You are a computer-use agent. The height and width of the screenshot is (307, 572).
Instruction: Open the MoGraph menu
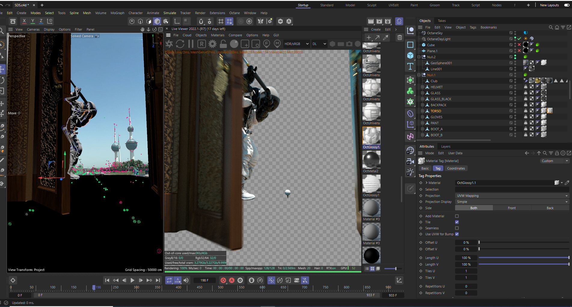pyautogui.click(x=117, y=13)
